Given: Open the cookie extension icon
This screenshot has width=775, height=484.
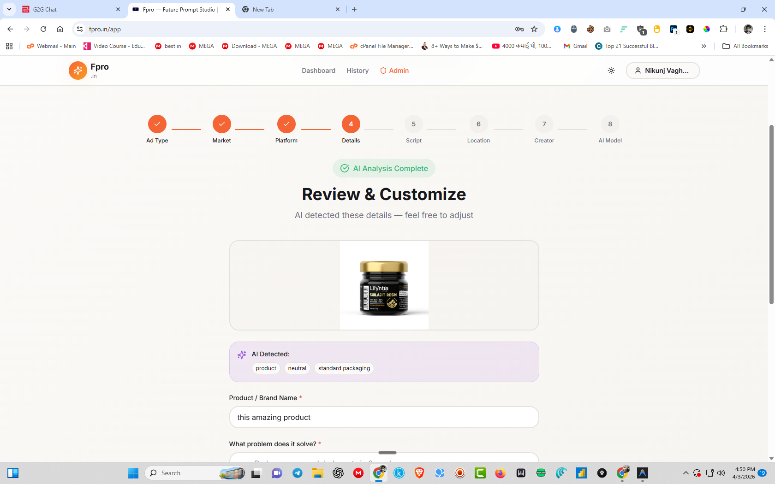Looking at the screenshot, I should pos(590,29).
